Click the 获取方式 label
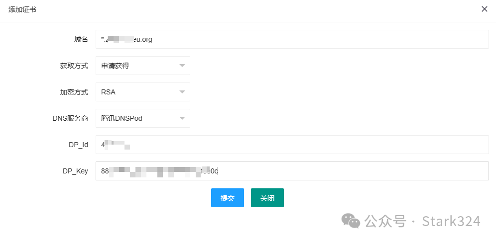This screenshot has width=496, height=241. 74,66
